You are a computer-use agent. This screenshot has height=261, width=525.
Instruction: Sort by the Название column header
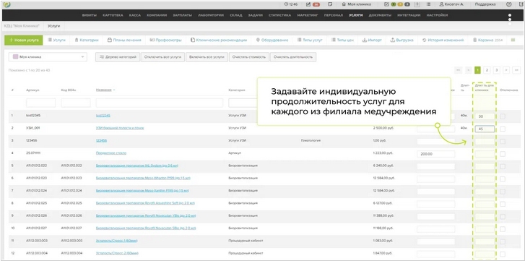point(104,90)
